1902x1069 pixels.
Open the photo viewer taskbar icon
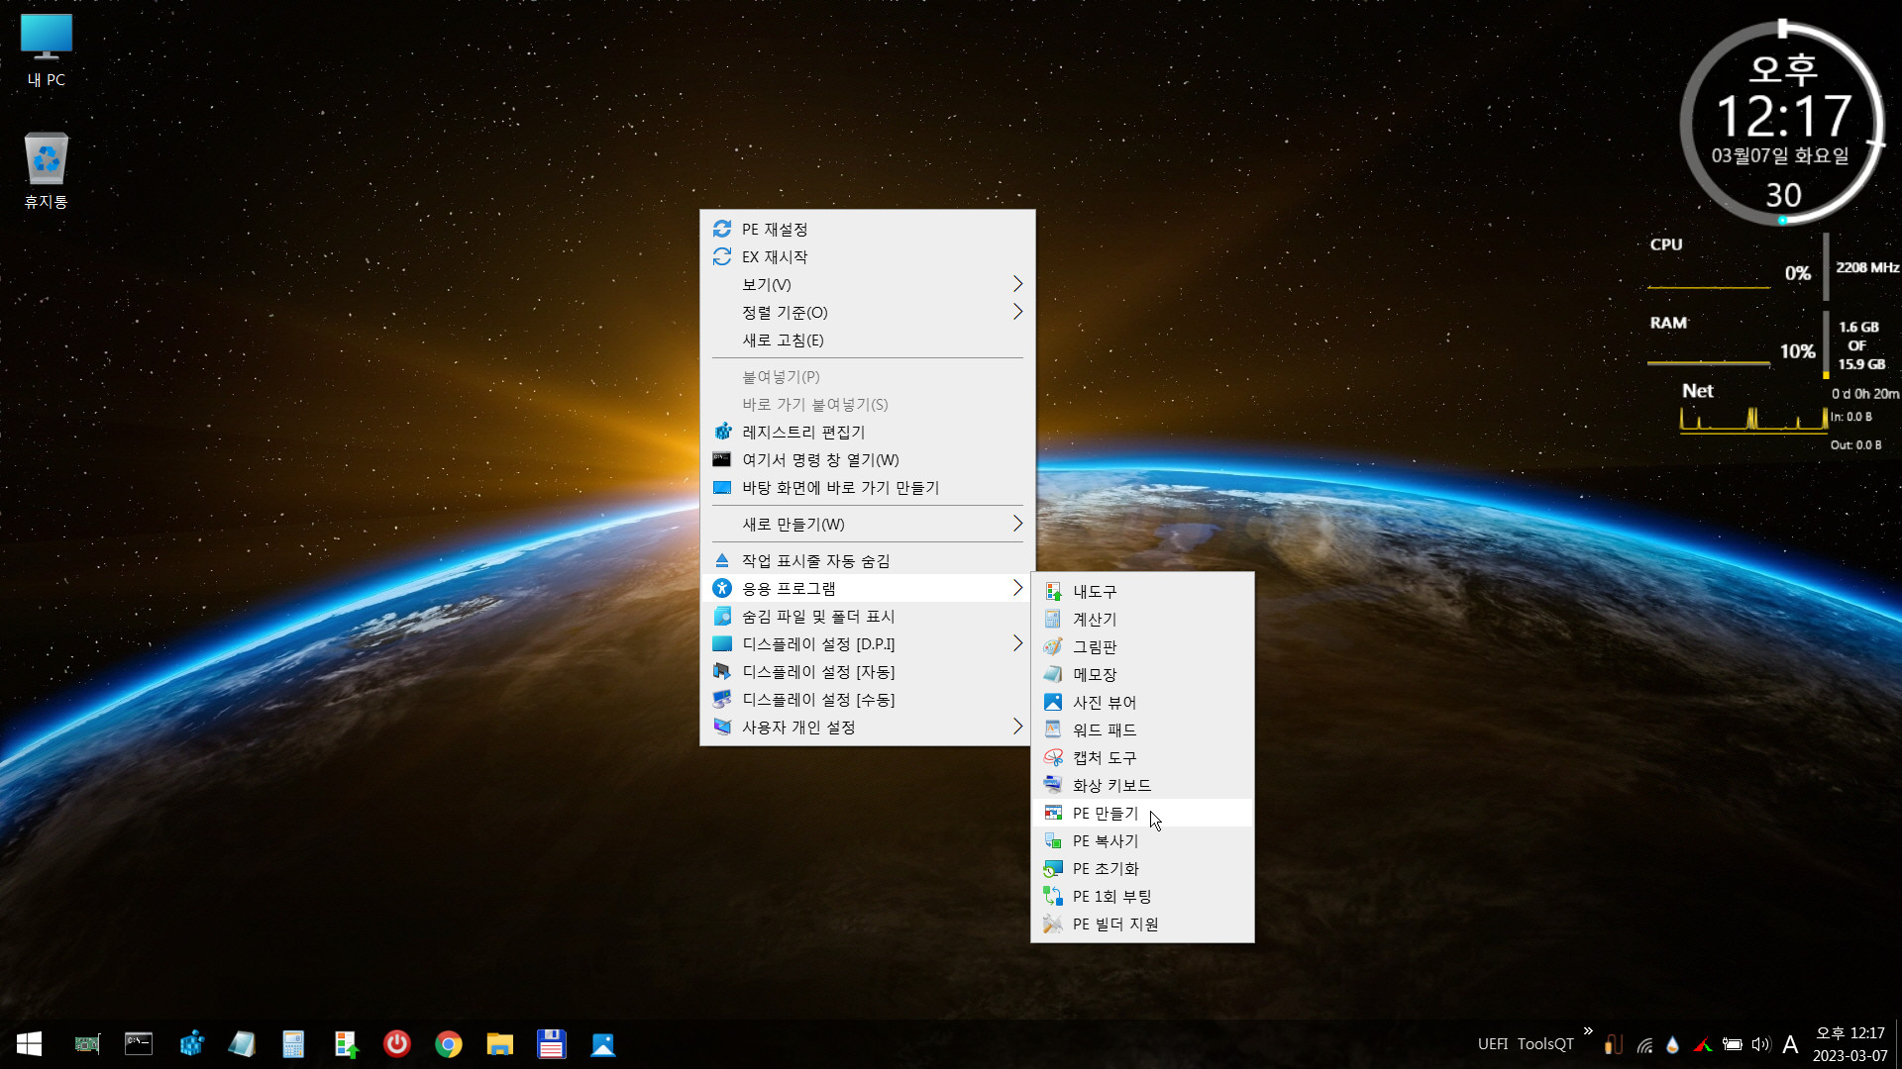603,1044
